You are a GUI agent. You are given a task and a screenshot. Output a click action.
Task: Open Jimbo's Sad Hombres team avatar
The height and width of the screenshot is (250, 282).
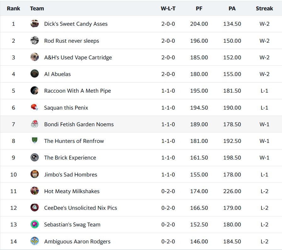pyautogui.click(x=35, y=174)
